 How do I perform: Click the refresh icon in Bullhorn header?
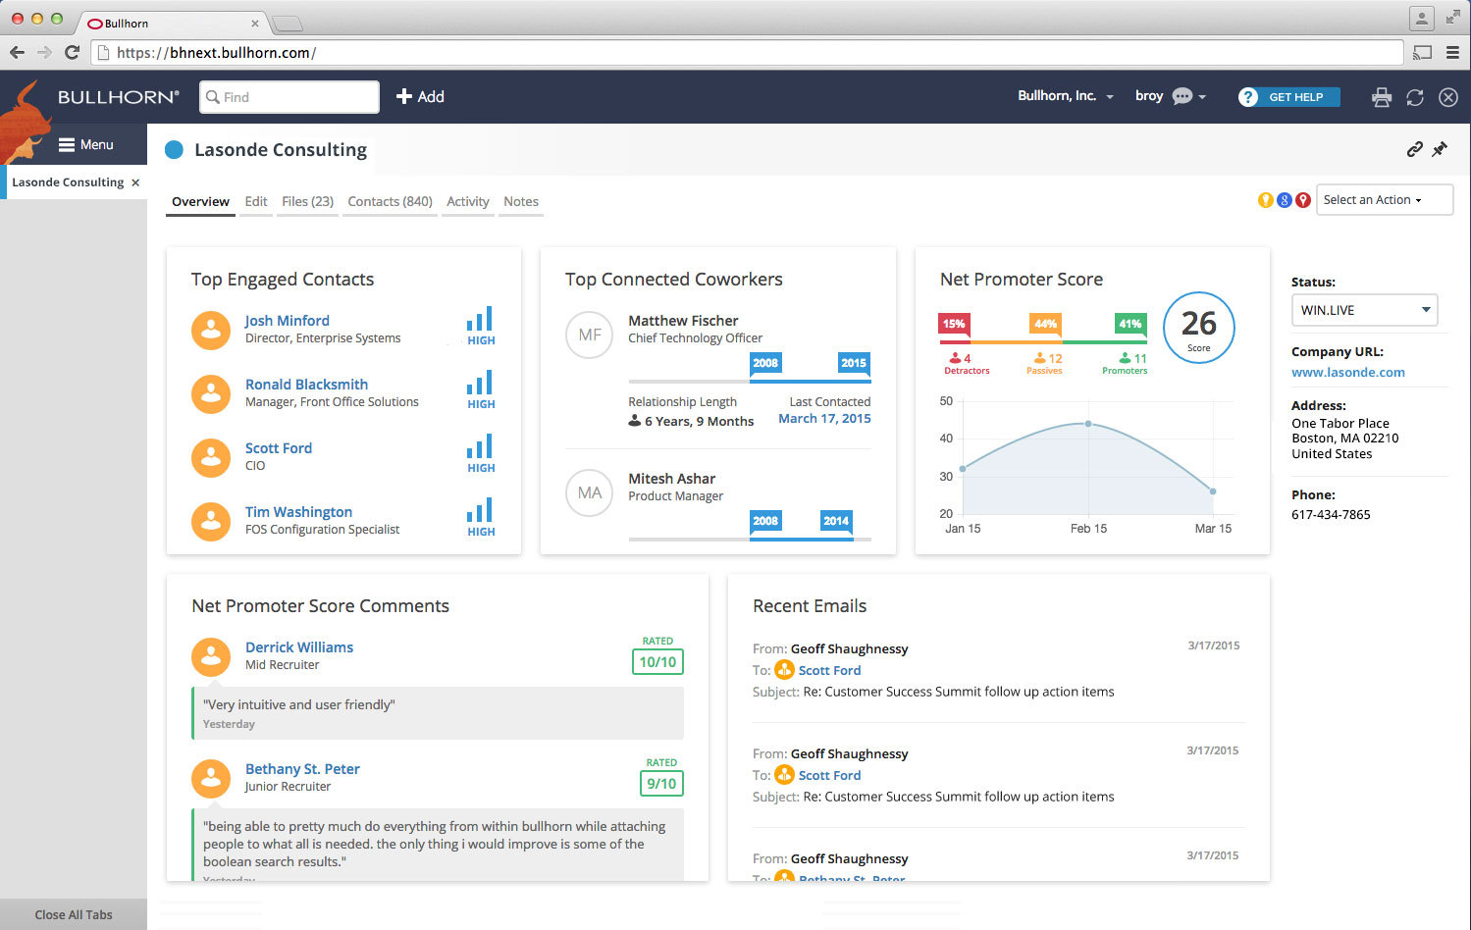tap(1415, 97)
